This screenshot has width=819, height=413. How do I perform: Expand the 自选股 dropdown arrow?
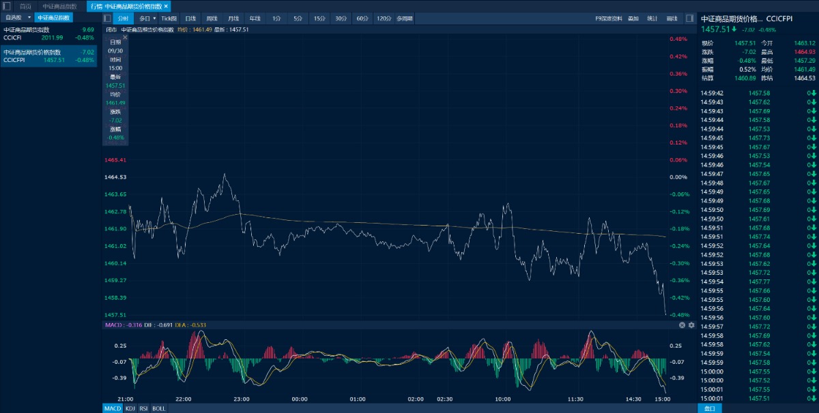click(29, 18)
